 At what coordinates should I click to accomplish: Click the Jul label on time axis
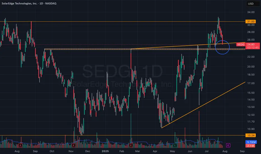207,151
